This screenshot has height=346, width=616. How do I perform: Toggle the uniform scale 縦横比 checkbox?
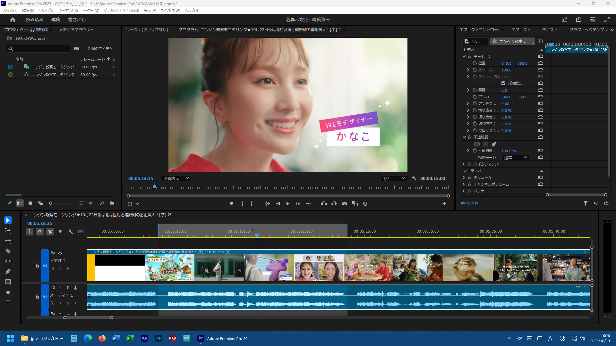click(x=503, y=83)
